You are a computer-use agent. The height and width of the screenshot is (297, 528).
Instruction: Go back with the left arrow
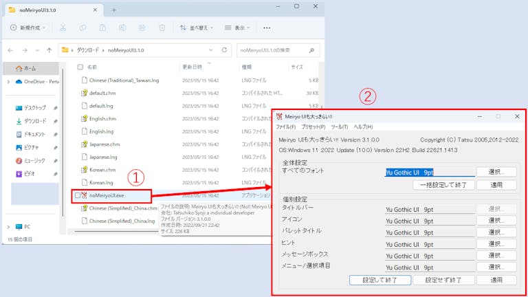10,50
